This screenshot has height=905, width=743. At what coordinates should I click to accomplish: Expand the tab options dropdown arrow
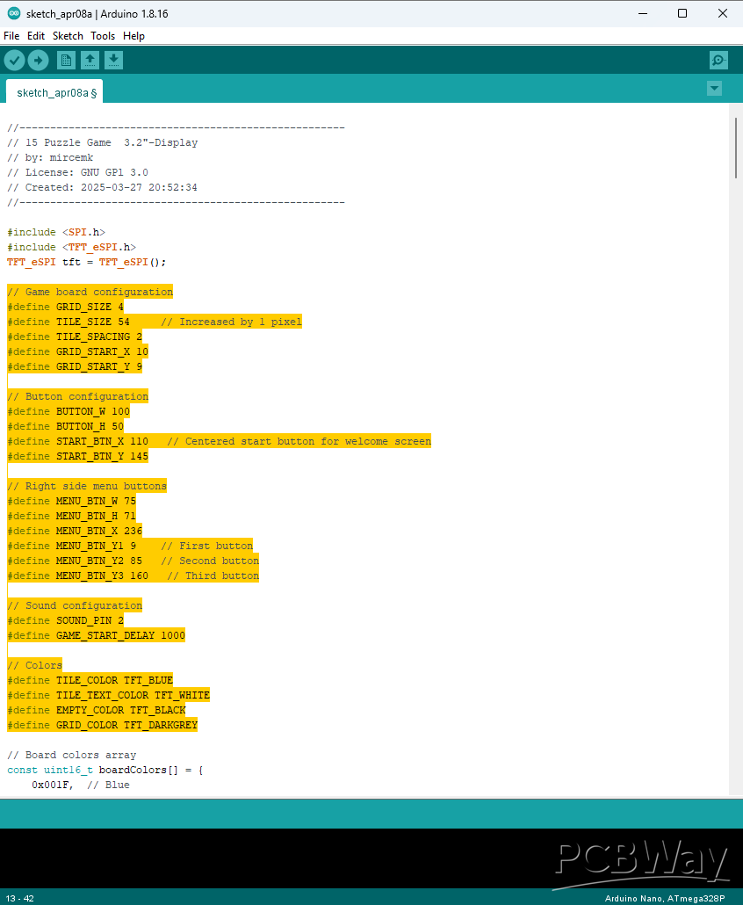[714, 89]
